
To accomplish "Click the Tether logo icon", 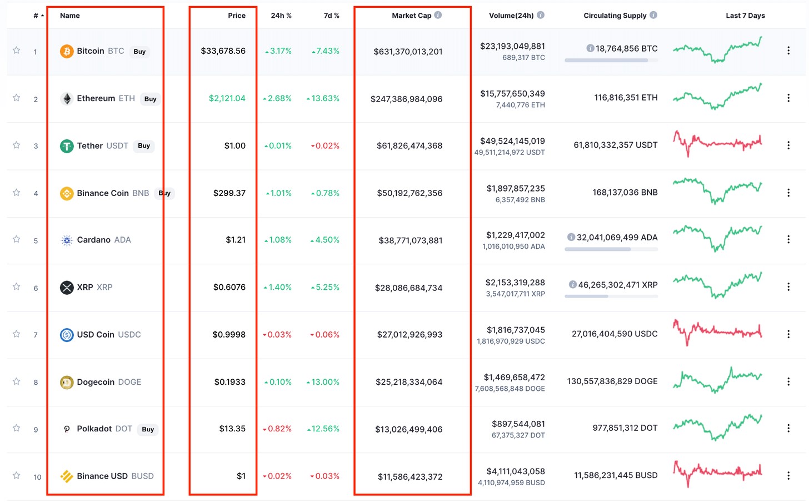I will coord(67,146).
